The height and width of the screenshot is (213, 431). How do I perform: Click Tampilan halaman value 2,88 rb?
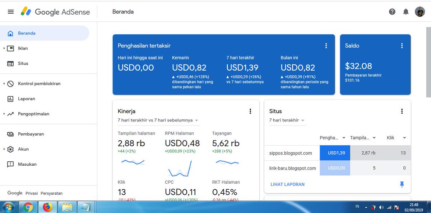pyautogui.click(x=131, y=143)
